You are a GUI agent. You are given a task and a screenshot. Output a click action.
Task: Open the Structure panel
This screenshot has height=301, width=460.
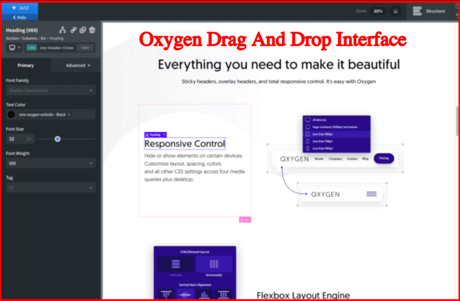pyautogui.click(x=429, y=11)
